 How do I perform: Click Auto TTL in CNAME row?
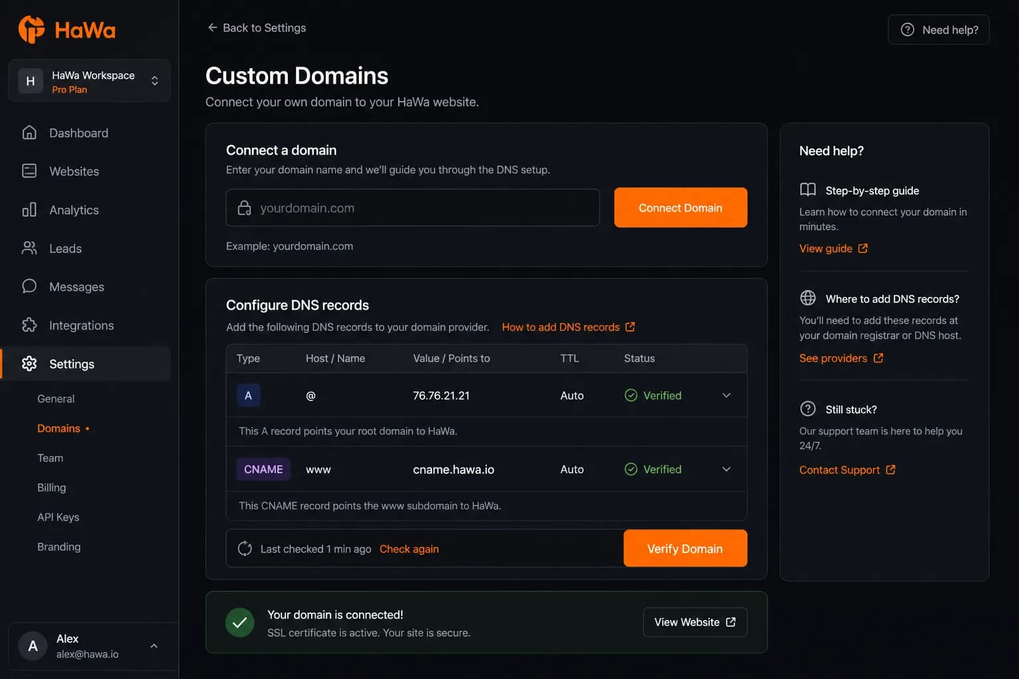click(x=572, y=469)
